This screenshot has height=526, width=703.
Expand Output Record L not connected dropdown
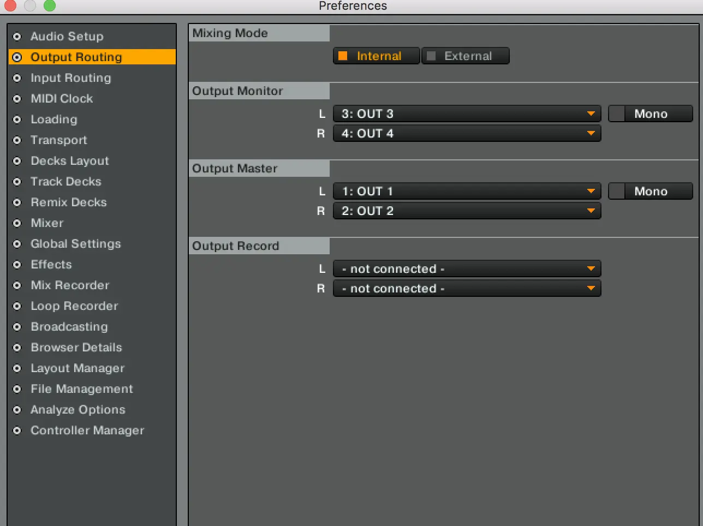tap(467, 269)
